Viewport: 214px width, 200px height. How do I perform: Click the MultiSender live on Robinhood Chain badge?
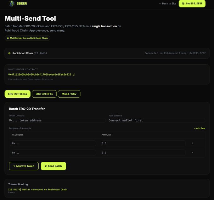coord(27,38)
